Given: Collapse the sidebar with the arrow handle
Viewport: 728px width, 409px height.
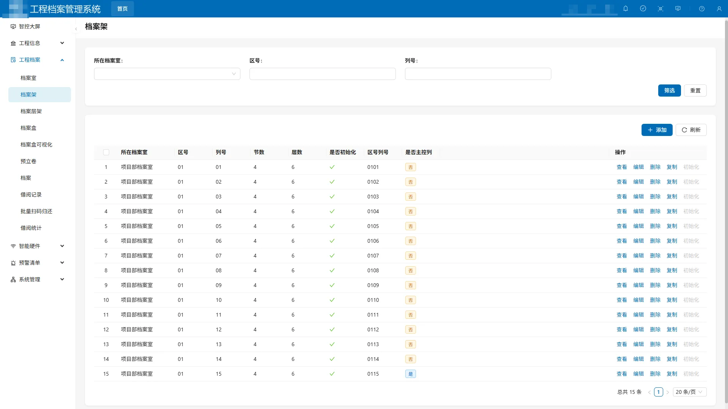Looking at the screenshot, I should 76,29.
